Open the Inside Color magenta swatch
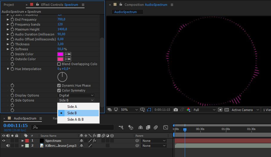271x157 pixels. coord(60,54)
